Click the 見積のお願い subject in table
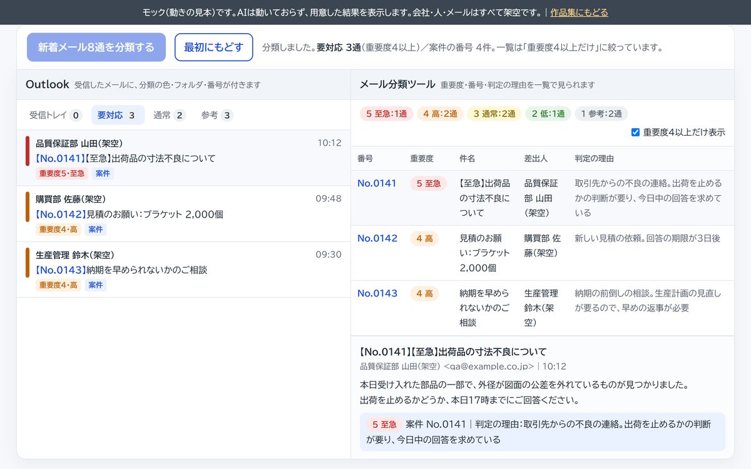The height and width of the screenshot is (469, 751). [485, 253]
